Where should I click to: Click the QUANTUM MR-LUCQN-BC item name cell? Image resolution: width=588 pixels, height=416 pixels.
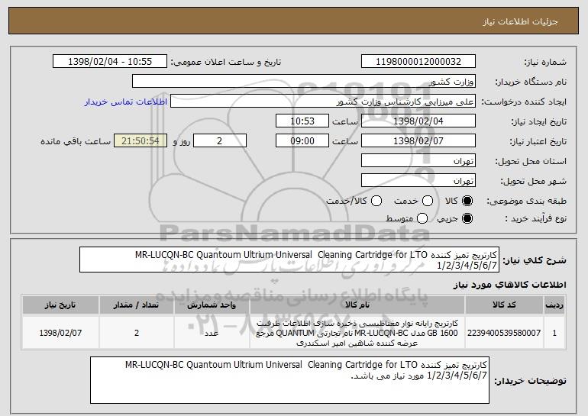click(x=357, y=333)
